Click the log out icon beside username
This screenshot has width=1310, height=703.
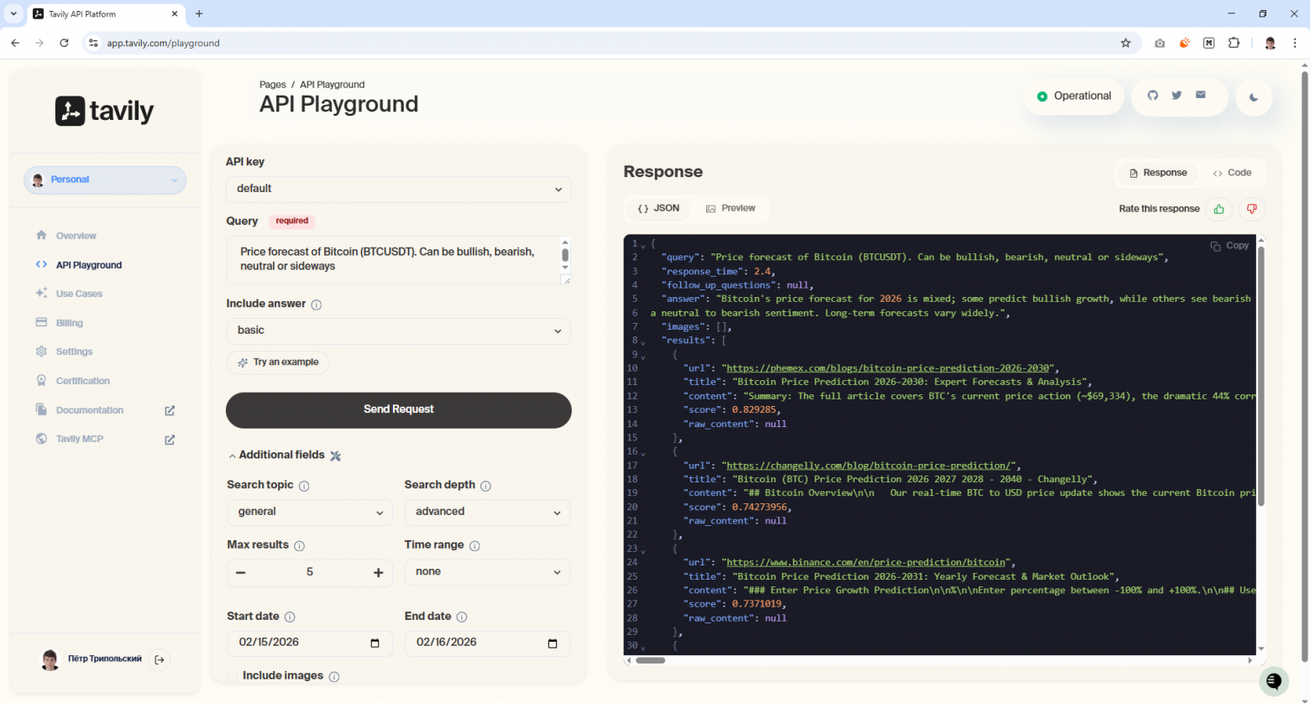[x=159, y=659]
